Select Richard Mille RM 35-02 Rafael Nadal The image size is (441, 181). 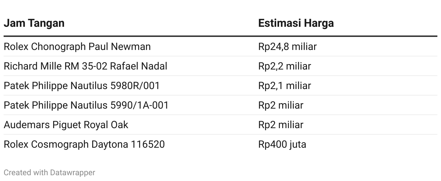(85, 66)
